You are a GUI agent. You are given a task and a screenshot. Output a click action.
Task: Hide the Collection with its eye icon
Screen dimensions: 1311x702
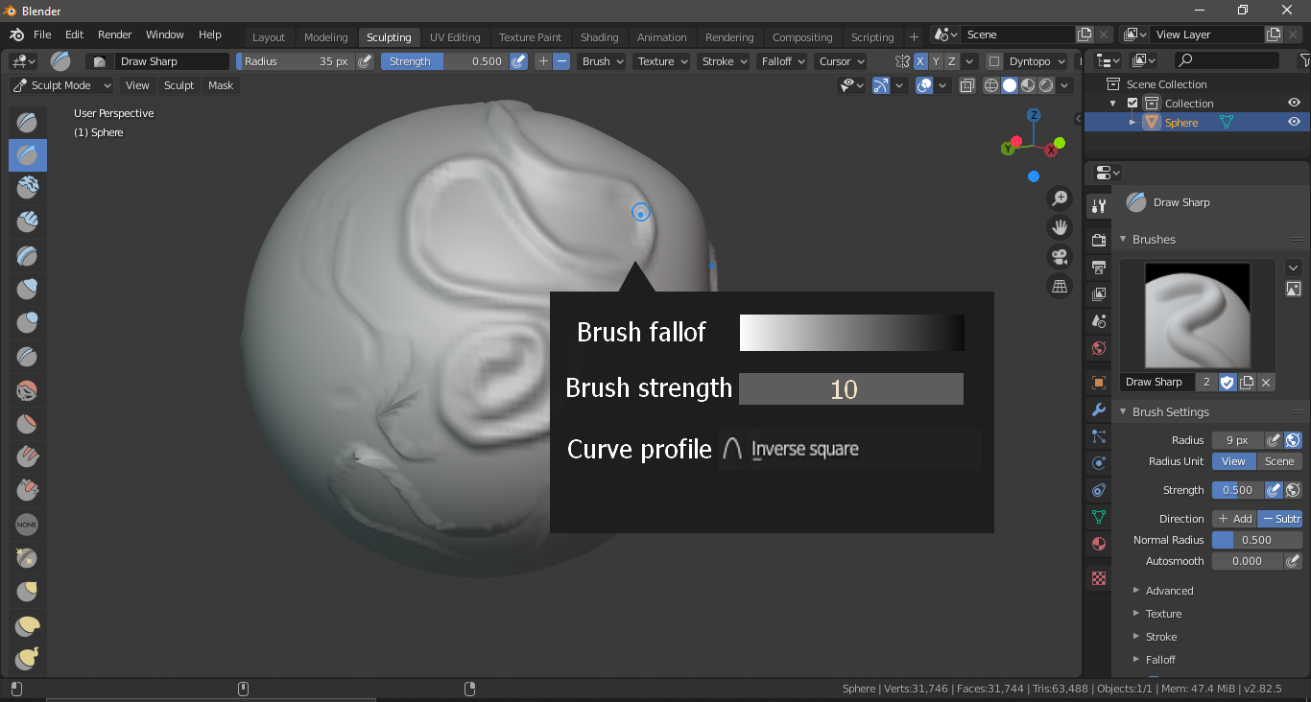(1294, 103)
